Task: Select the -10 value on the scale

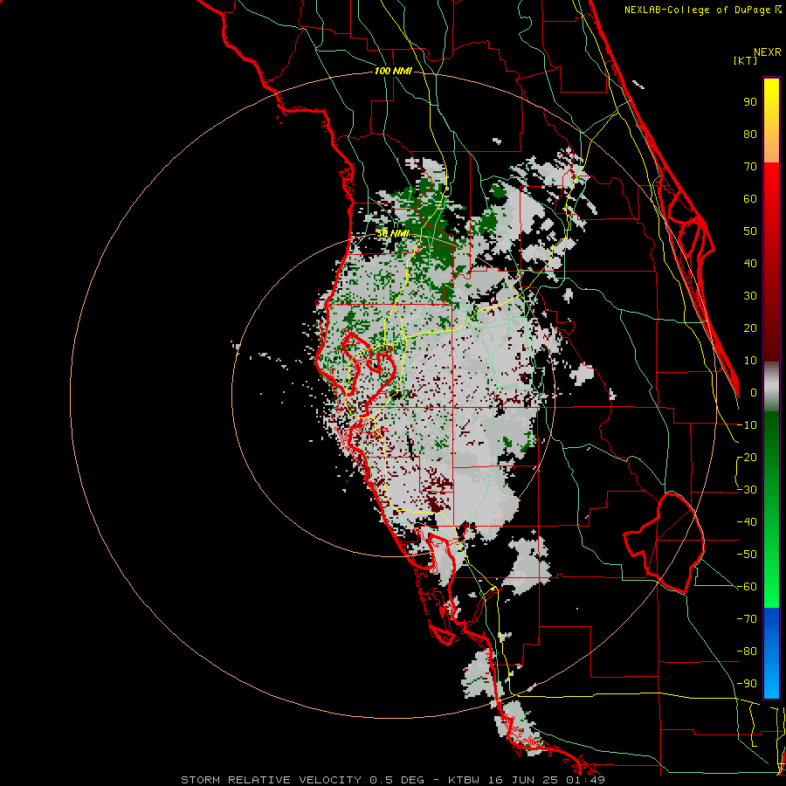Action: pyautogui.click(x=747, y=425)
